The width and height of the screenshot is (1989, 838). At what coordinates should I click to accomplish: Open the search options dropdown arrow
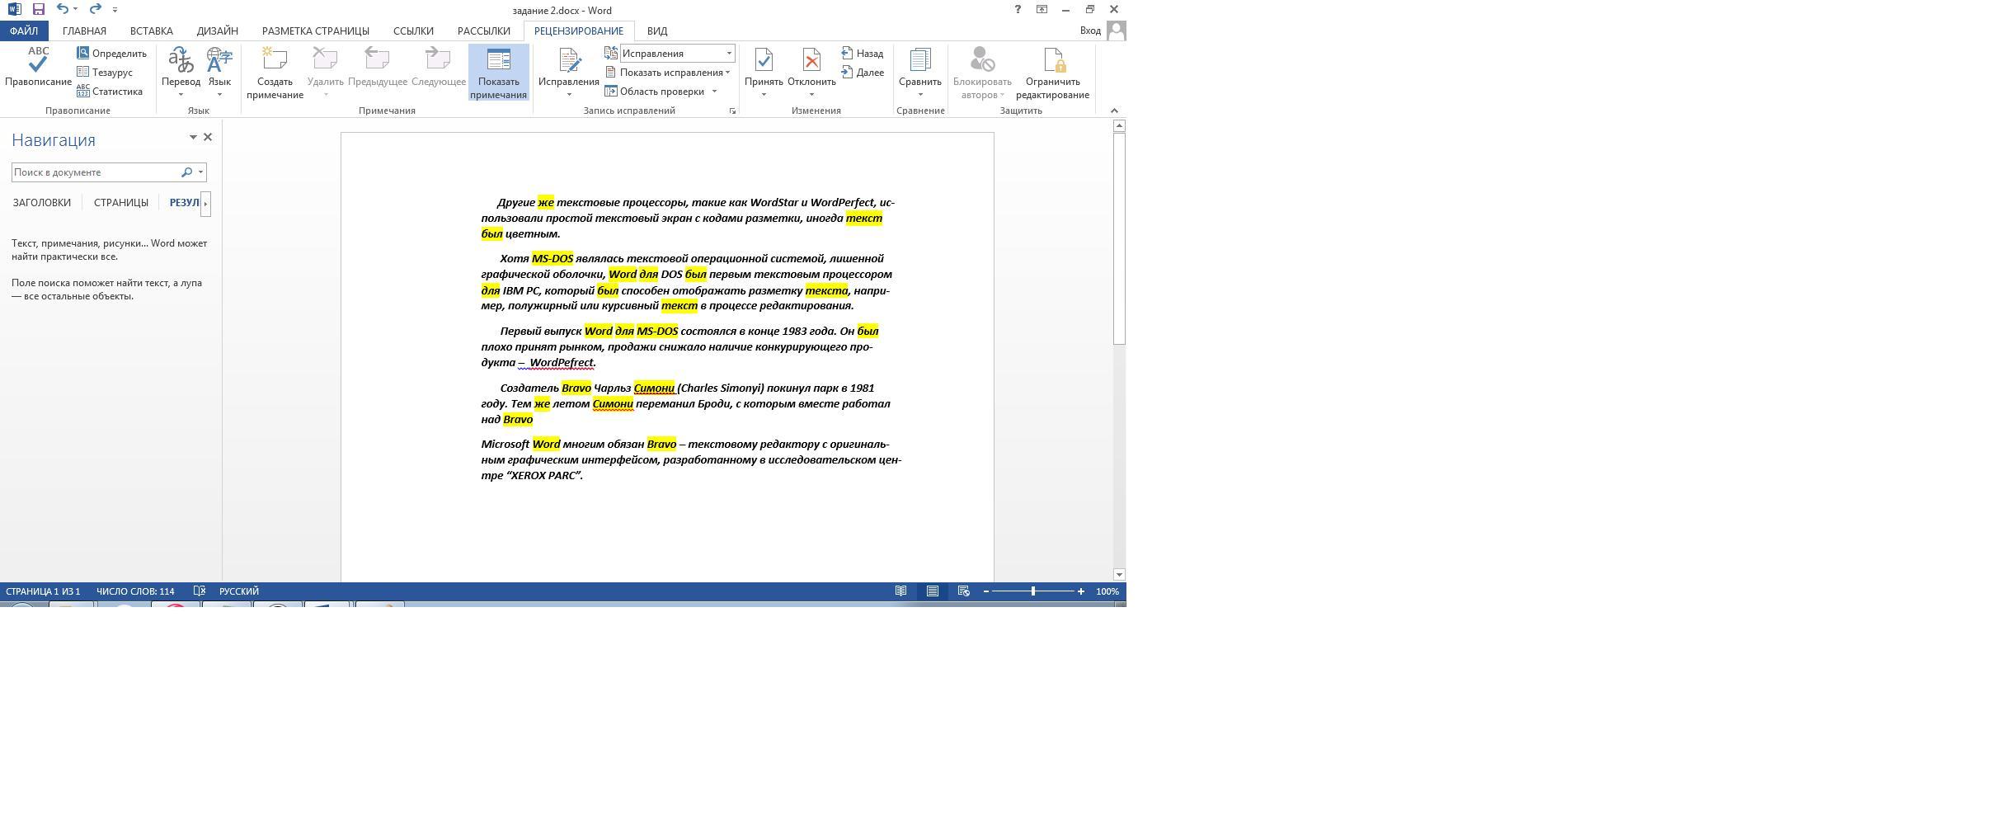tap(200, 172)
